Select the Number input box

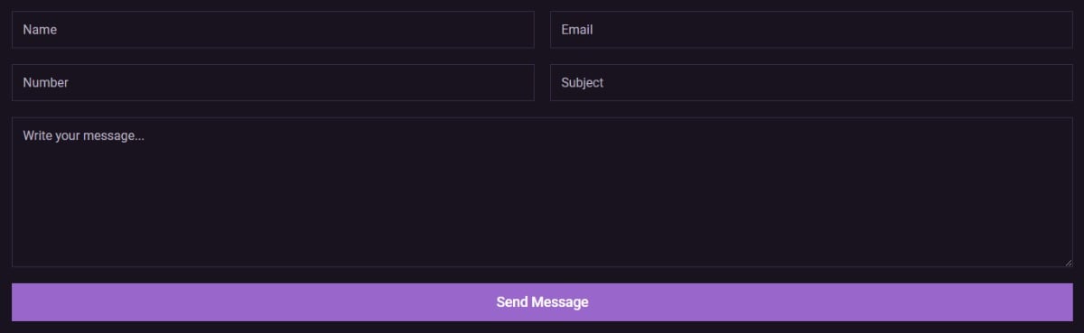pos(273,82)
